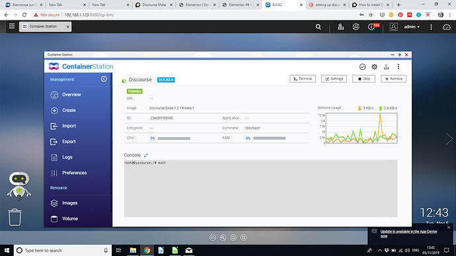Open the QTS main menu hamburger icon
The height and width of the screenshot is (256, 456).
coord(12,26)
